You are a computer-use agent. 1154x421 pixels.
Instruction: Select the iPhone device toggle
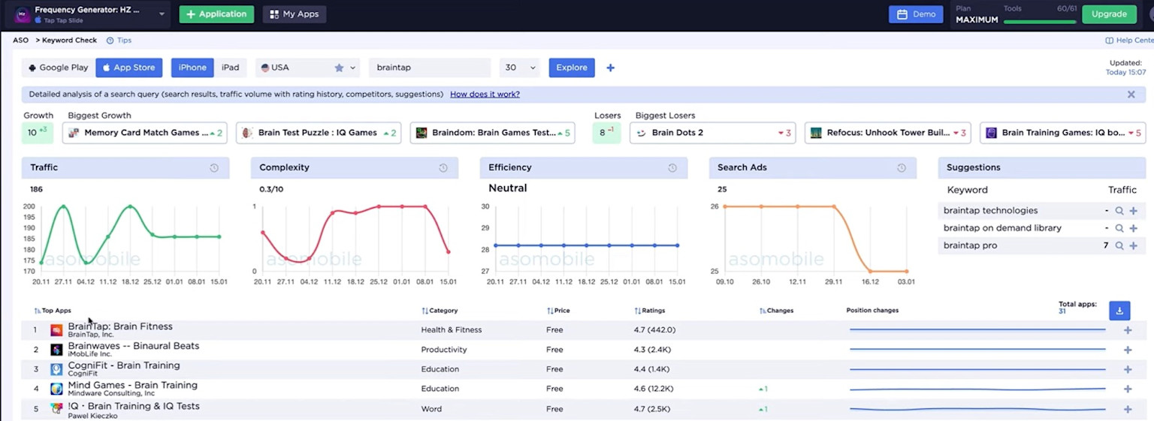(x=192, y=68)
